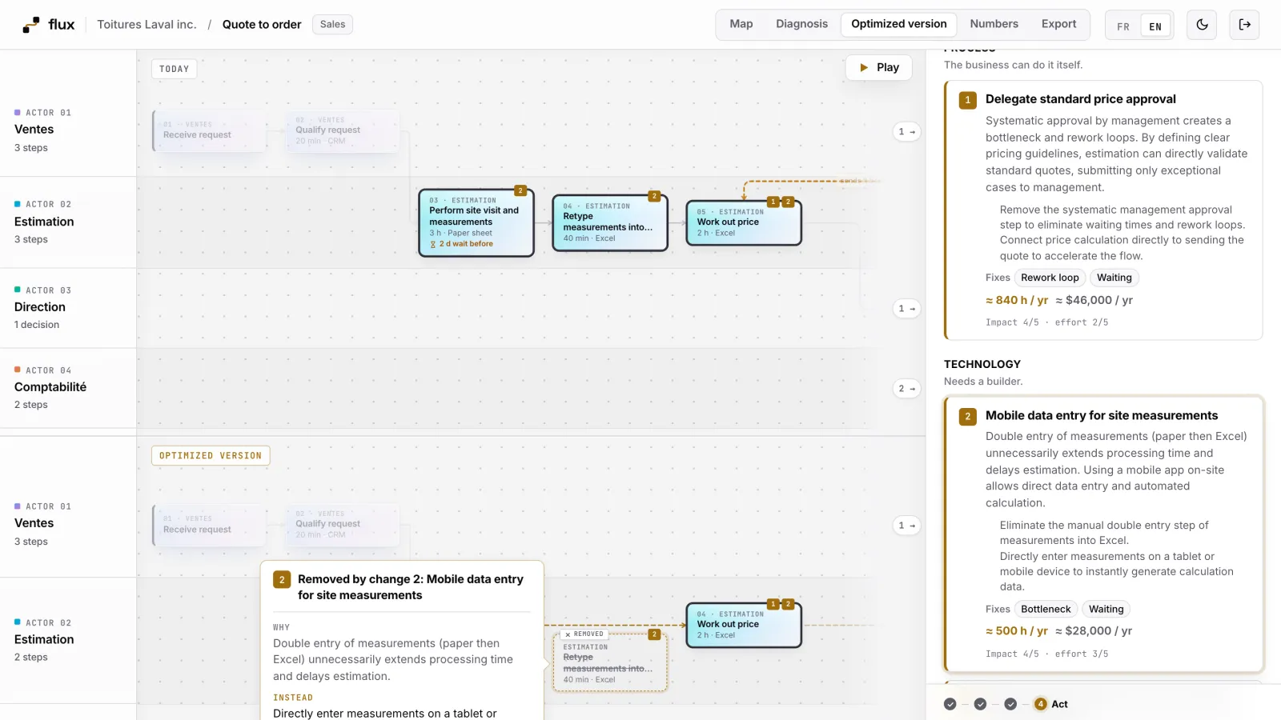Click the logout arrow icon
Image resolution: width=1281 pixels, height=720 pixels.
[1244, 25]
